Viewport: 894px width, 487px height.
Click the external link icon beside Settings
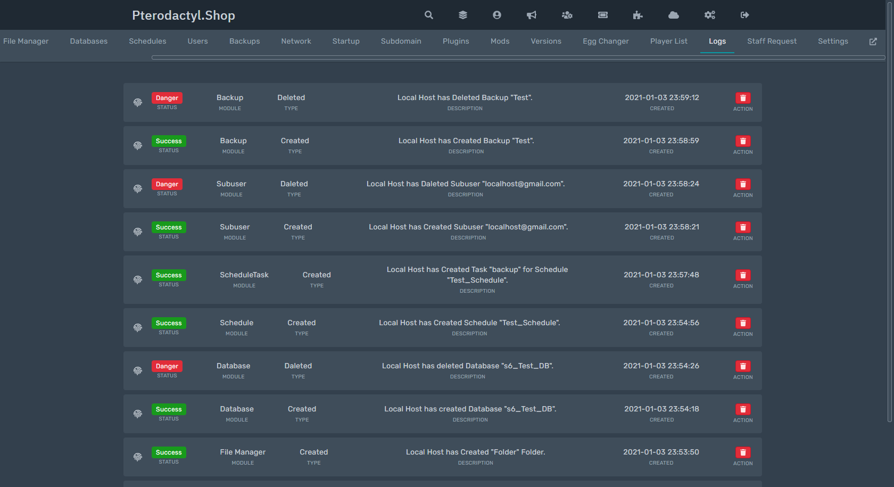(x=873, y=42)
